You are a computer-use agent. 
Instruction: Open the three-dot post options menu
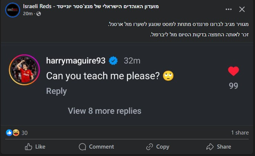[226, 9]
